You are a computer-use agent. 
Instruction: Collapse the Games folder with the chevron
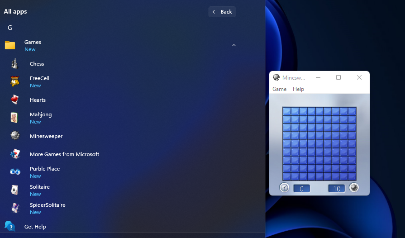click(234, 45)
